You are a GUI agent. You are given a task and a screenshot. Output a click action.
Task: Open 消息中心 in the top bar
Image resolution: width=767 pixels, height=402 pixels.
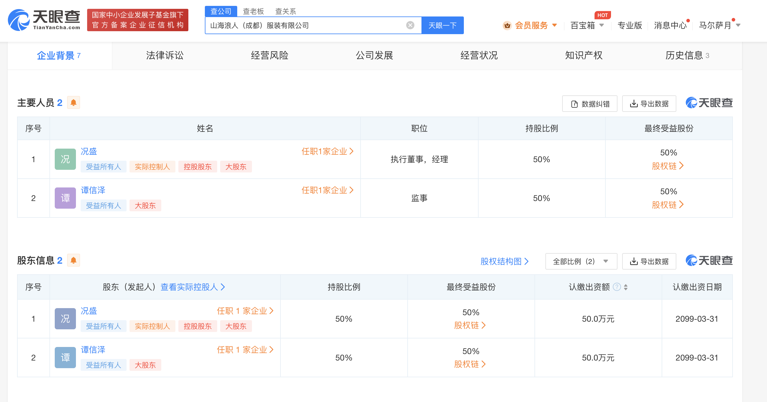point(670,26)
